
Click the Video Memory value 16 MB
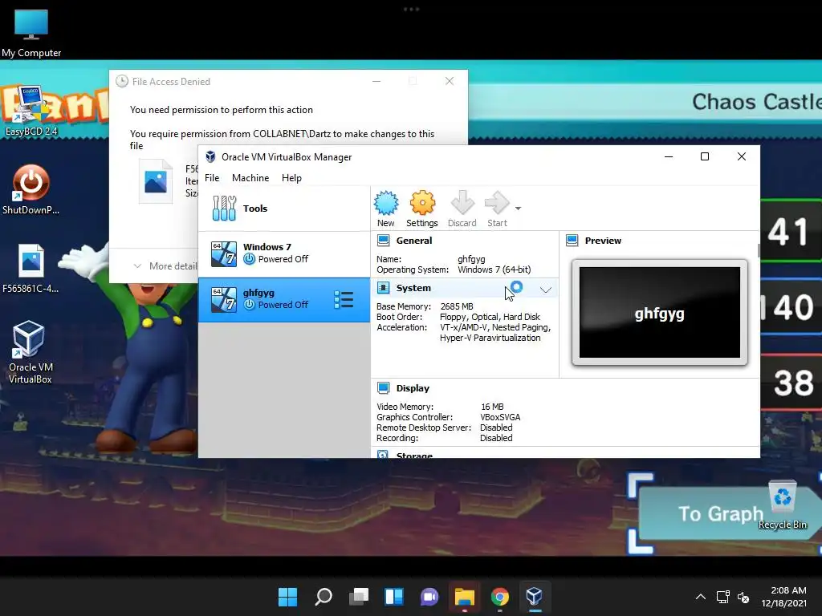click(492, 407)
